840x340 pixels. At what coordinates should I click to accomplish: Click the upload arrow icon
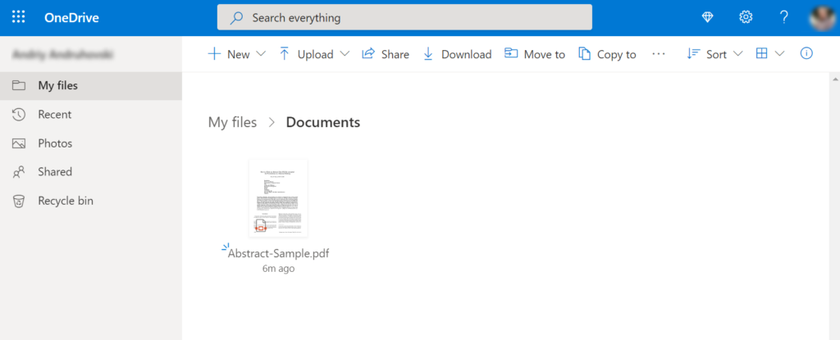point(285,54)
